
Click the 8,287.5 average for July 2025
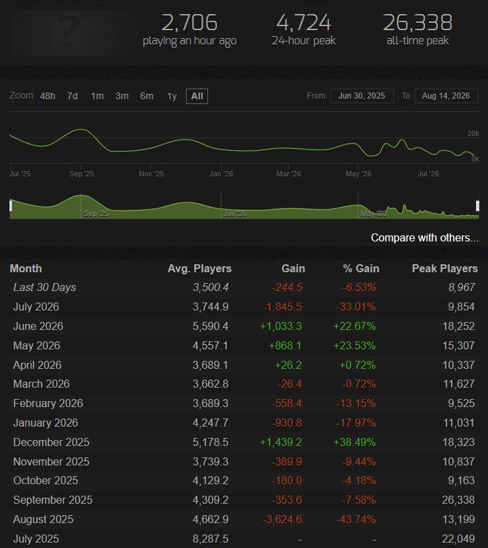click(x=211, y=539)
